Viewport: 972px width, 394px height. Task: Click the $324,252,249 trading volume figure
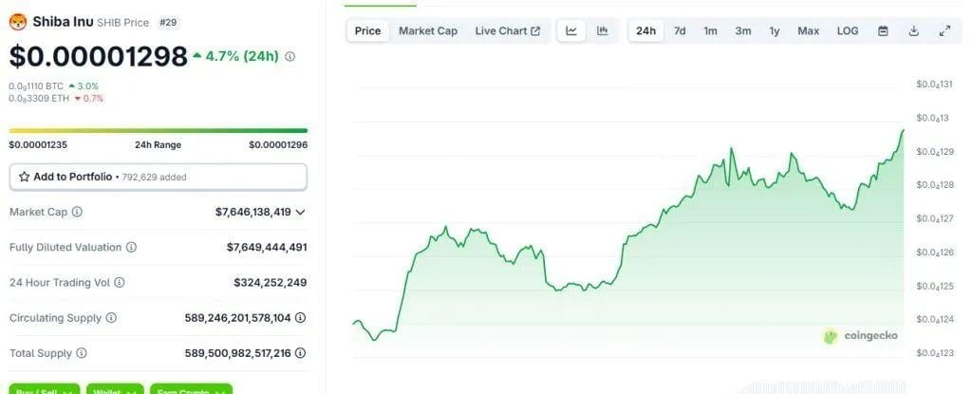coord(270,282)
